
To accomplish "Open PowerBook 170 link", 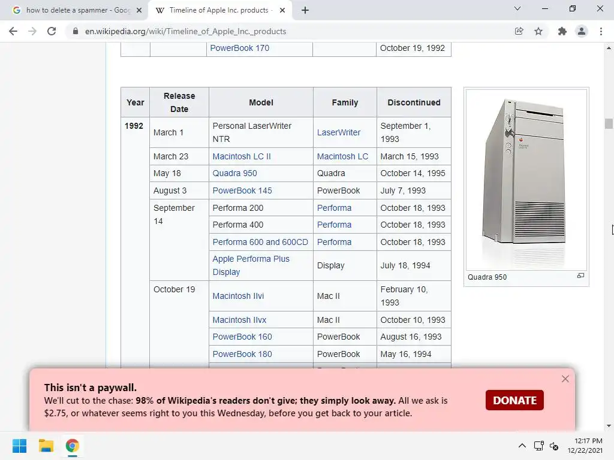I will 240,48.
